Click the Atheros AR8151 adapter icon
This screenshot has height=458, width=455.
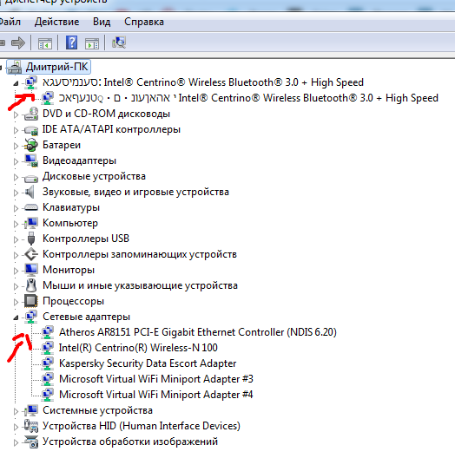48,332
